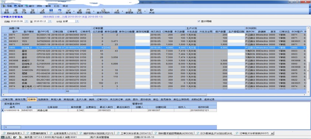311x139 pixels.
Task: Click the 下条 next record icon
Action: 24,11
